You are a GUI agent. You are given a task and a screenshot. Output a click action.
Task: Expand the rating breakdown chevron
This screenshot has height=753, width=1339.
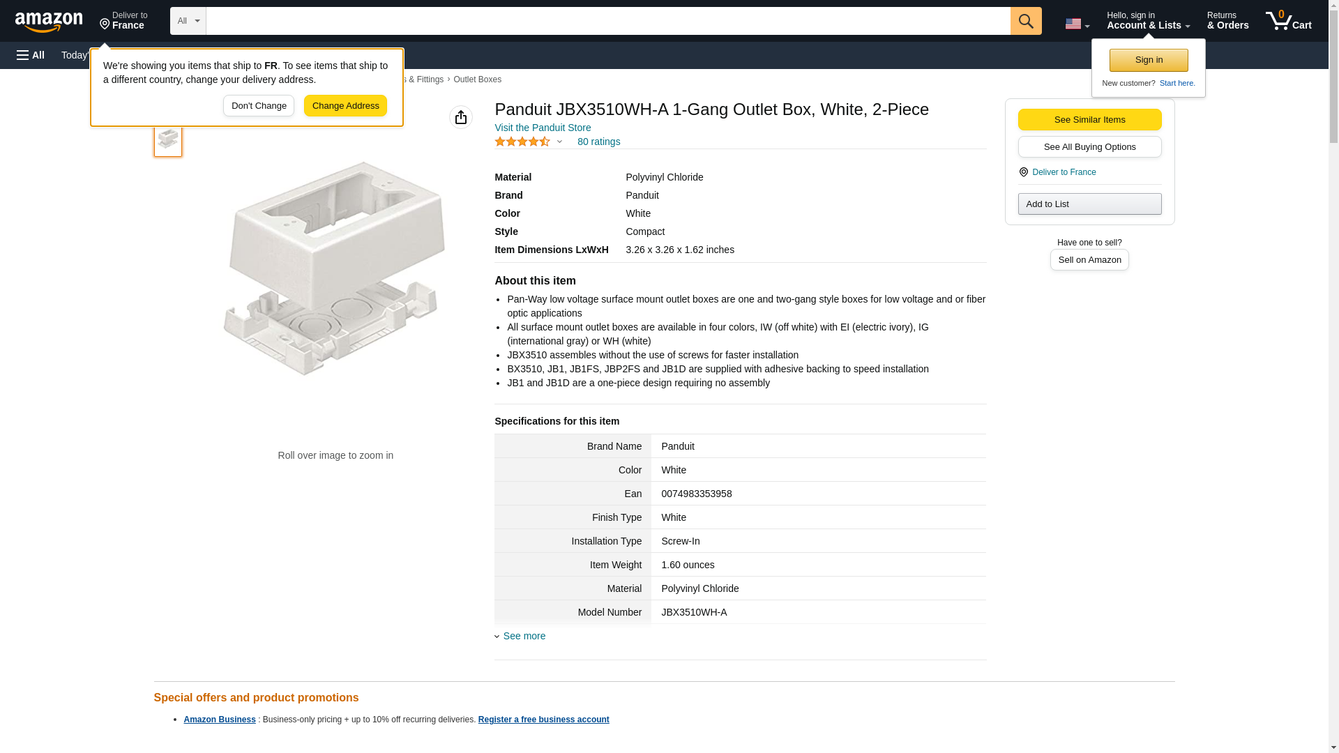(x=559, y=142)
